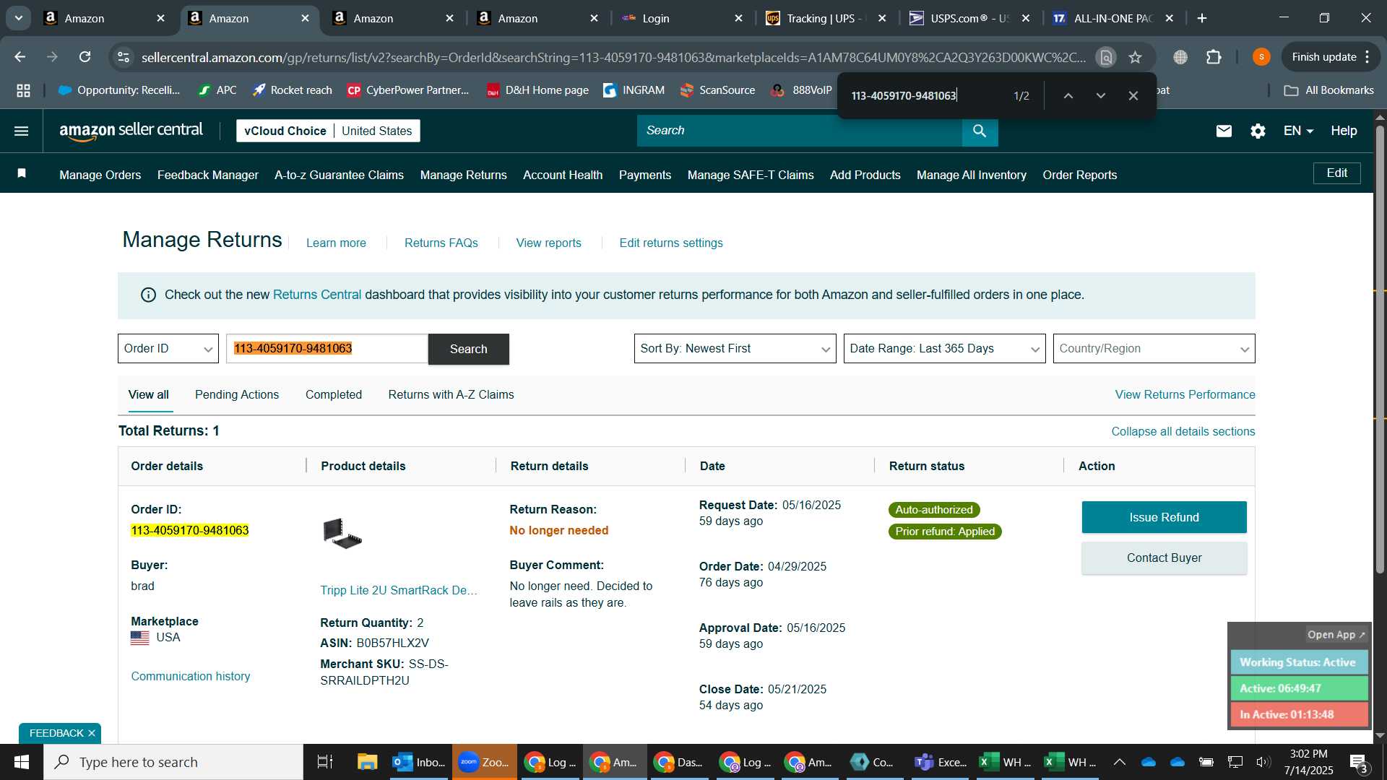Expand the Date Range Last 365 Days dropdown
The width and height of the screenshot is (1387, 780).
click(x=944, y=349)
